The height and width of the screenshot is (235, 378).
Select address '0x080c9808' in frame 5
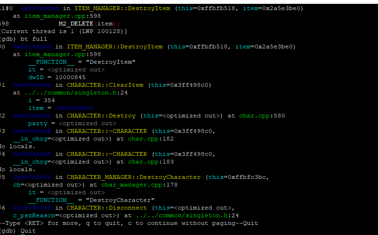pos(32,177)
